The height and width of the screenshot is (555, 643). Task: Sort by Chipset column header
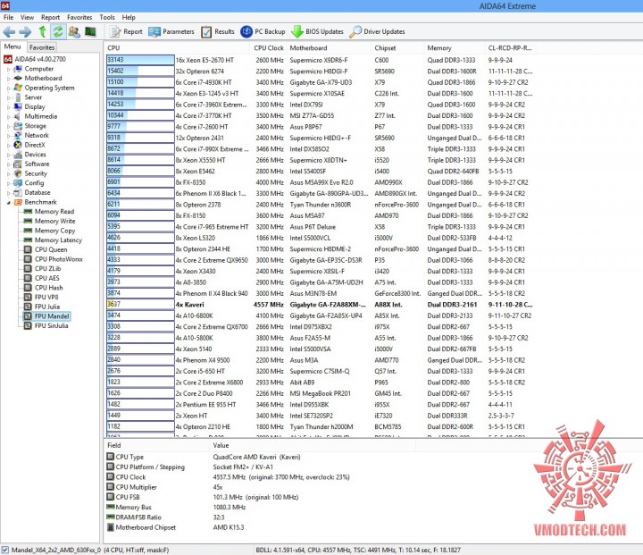[x=397, y=48]
